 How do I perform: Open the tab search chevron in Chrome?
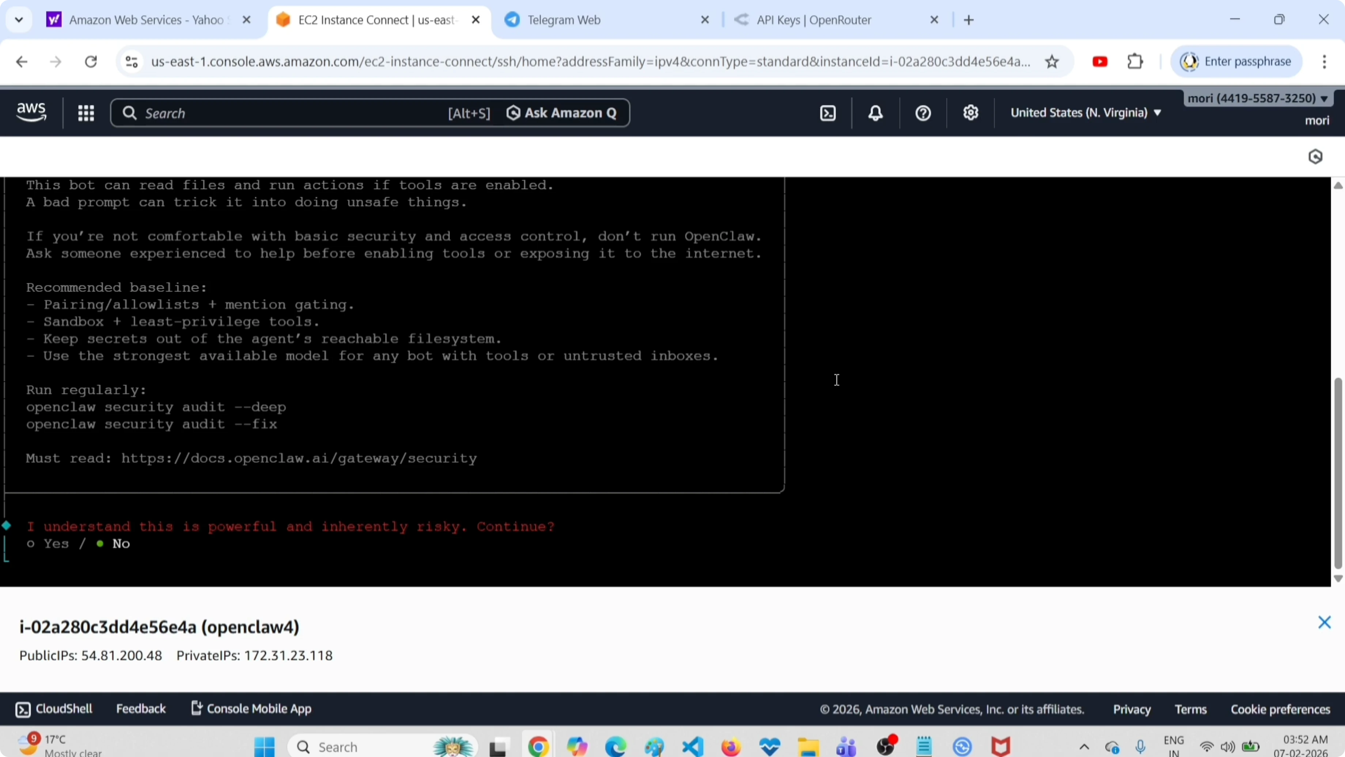tap(19, 20)
